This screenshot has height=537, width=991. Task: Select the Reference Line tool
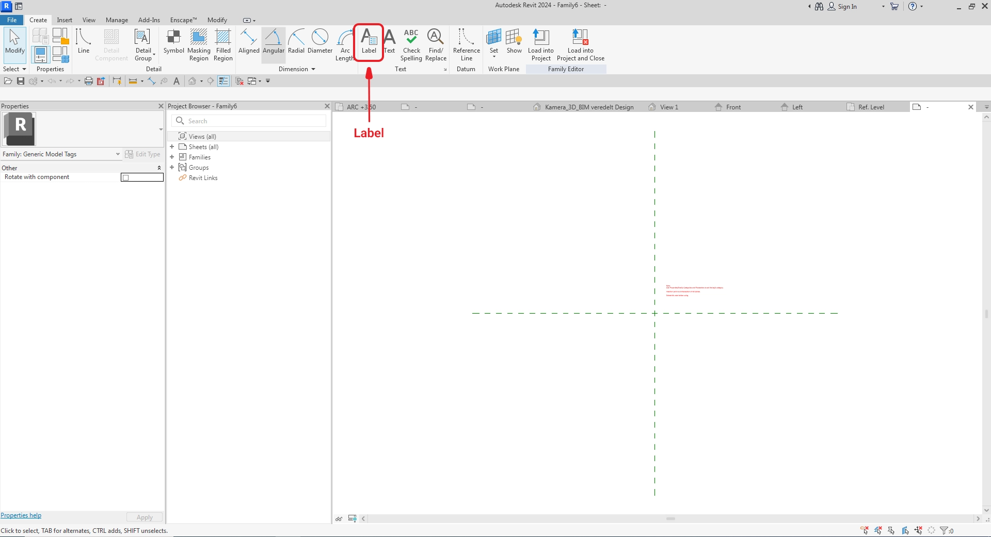[466, 44]
